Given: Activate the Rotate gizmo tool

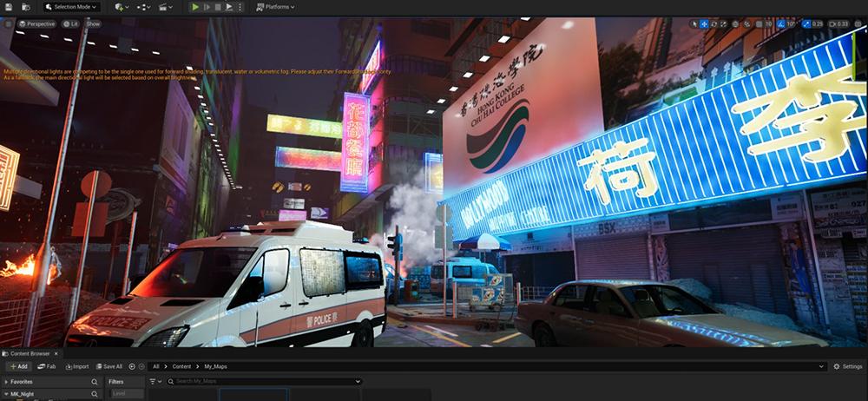Looking at the screenshot, I should coord(714,23).
